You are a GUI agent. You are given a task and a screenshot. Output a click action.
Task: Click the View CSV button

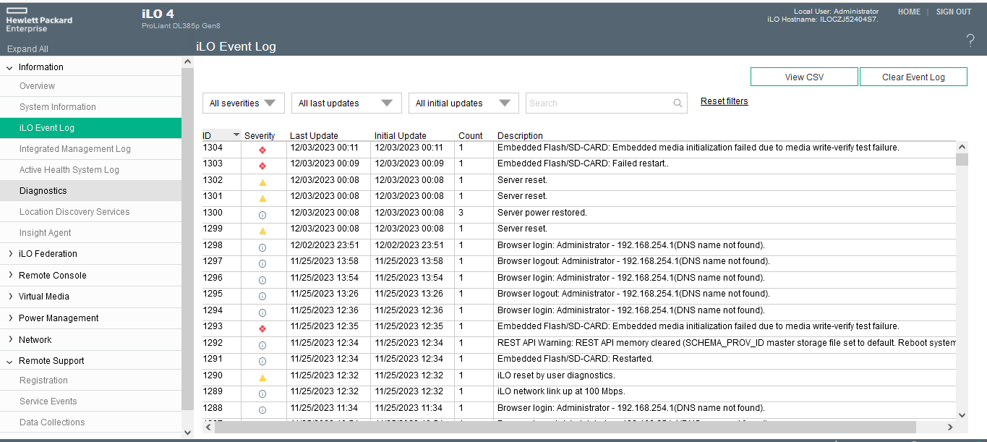pos(804,77)
